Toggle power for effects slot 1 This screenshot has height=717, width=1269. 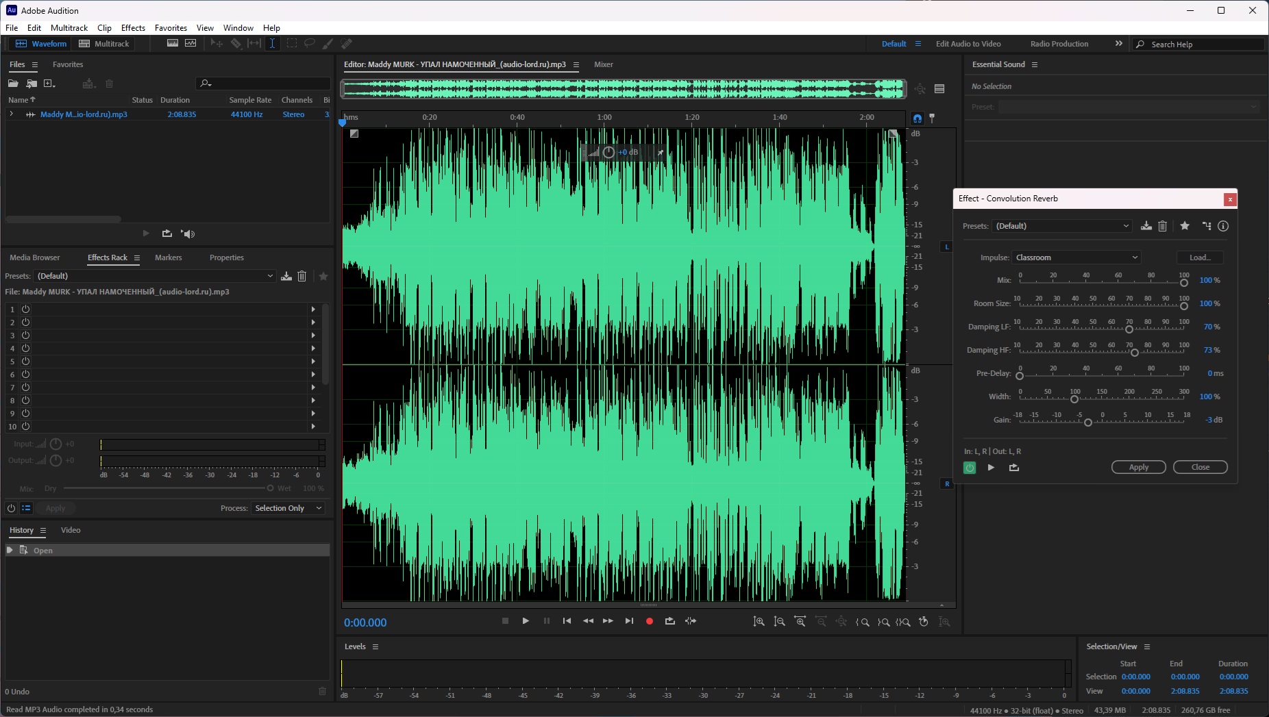(25, 310)
